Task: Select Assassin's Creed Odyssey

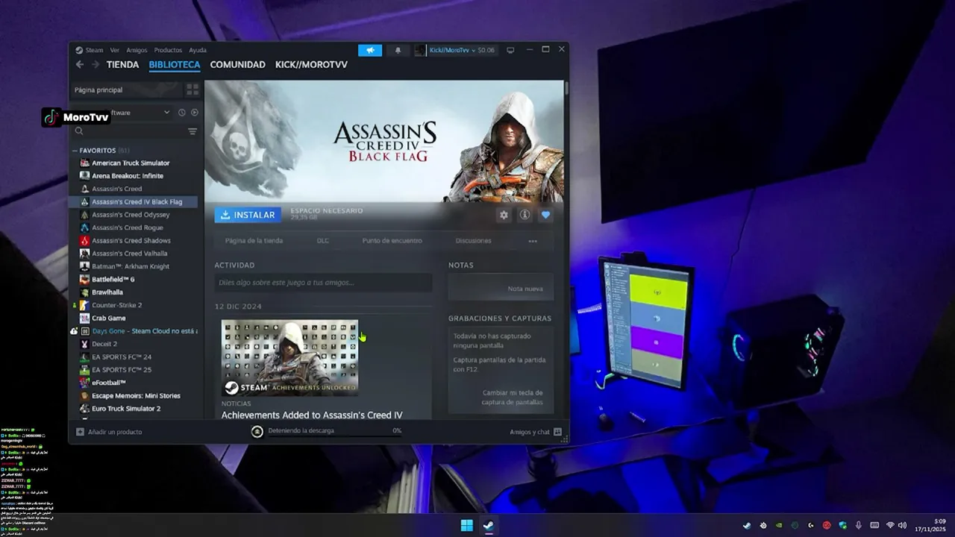Action: (x=131, y=215)
